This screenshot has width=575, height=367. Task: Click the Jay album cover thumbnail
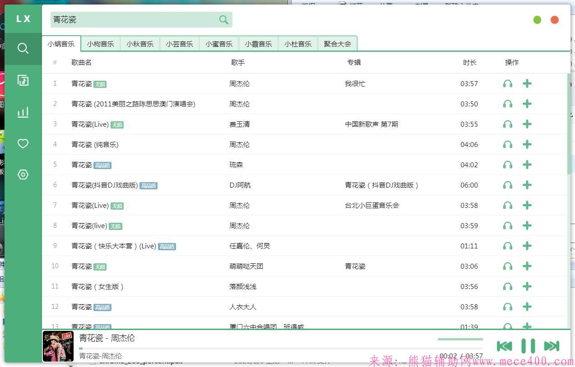(x=58, y=346)
